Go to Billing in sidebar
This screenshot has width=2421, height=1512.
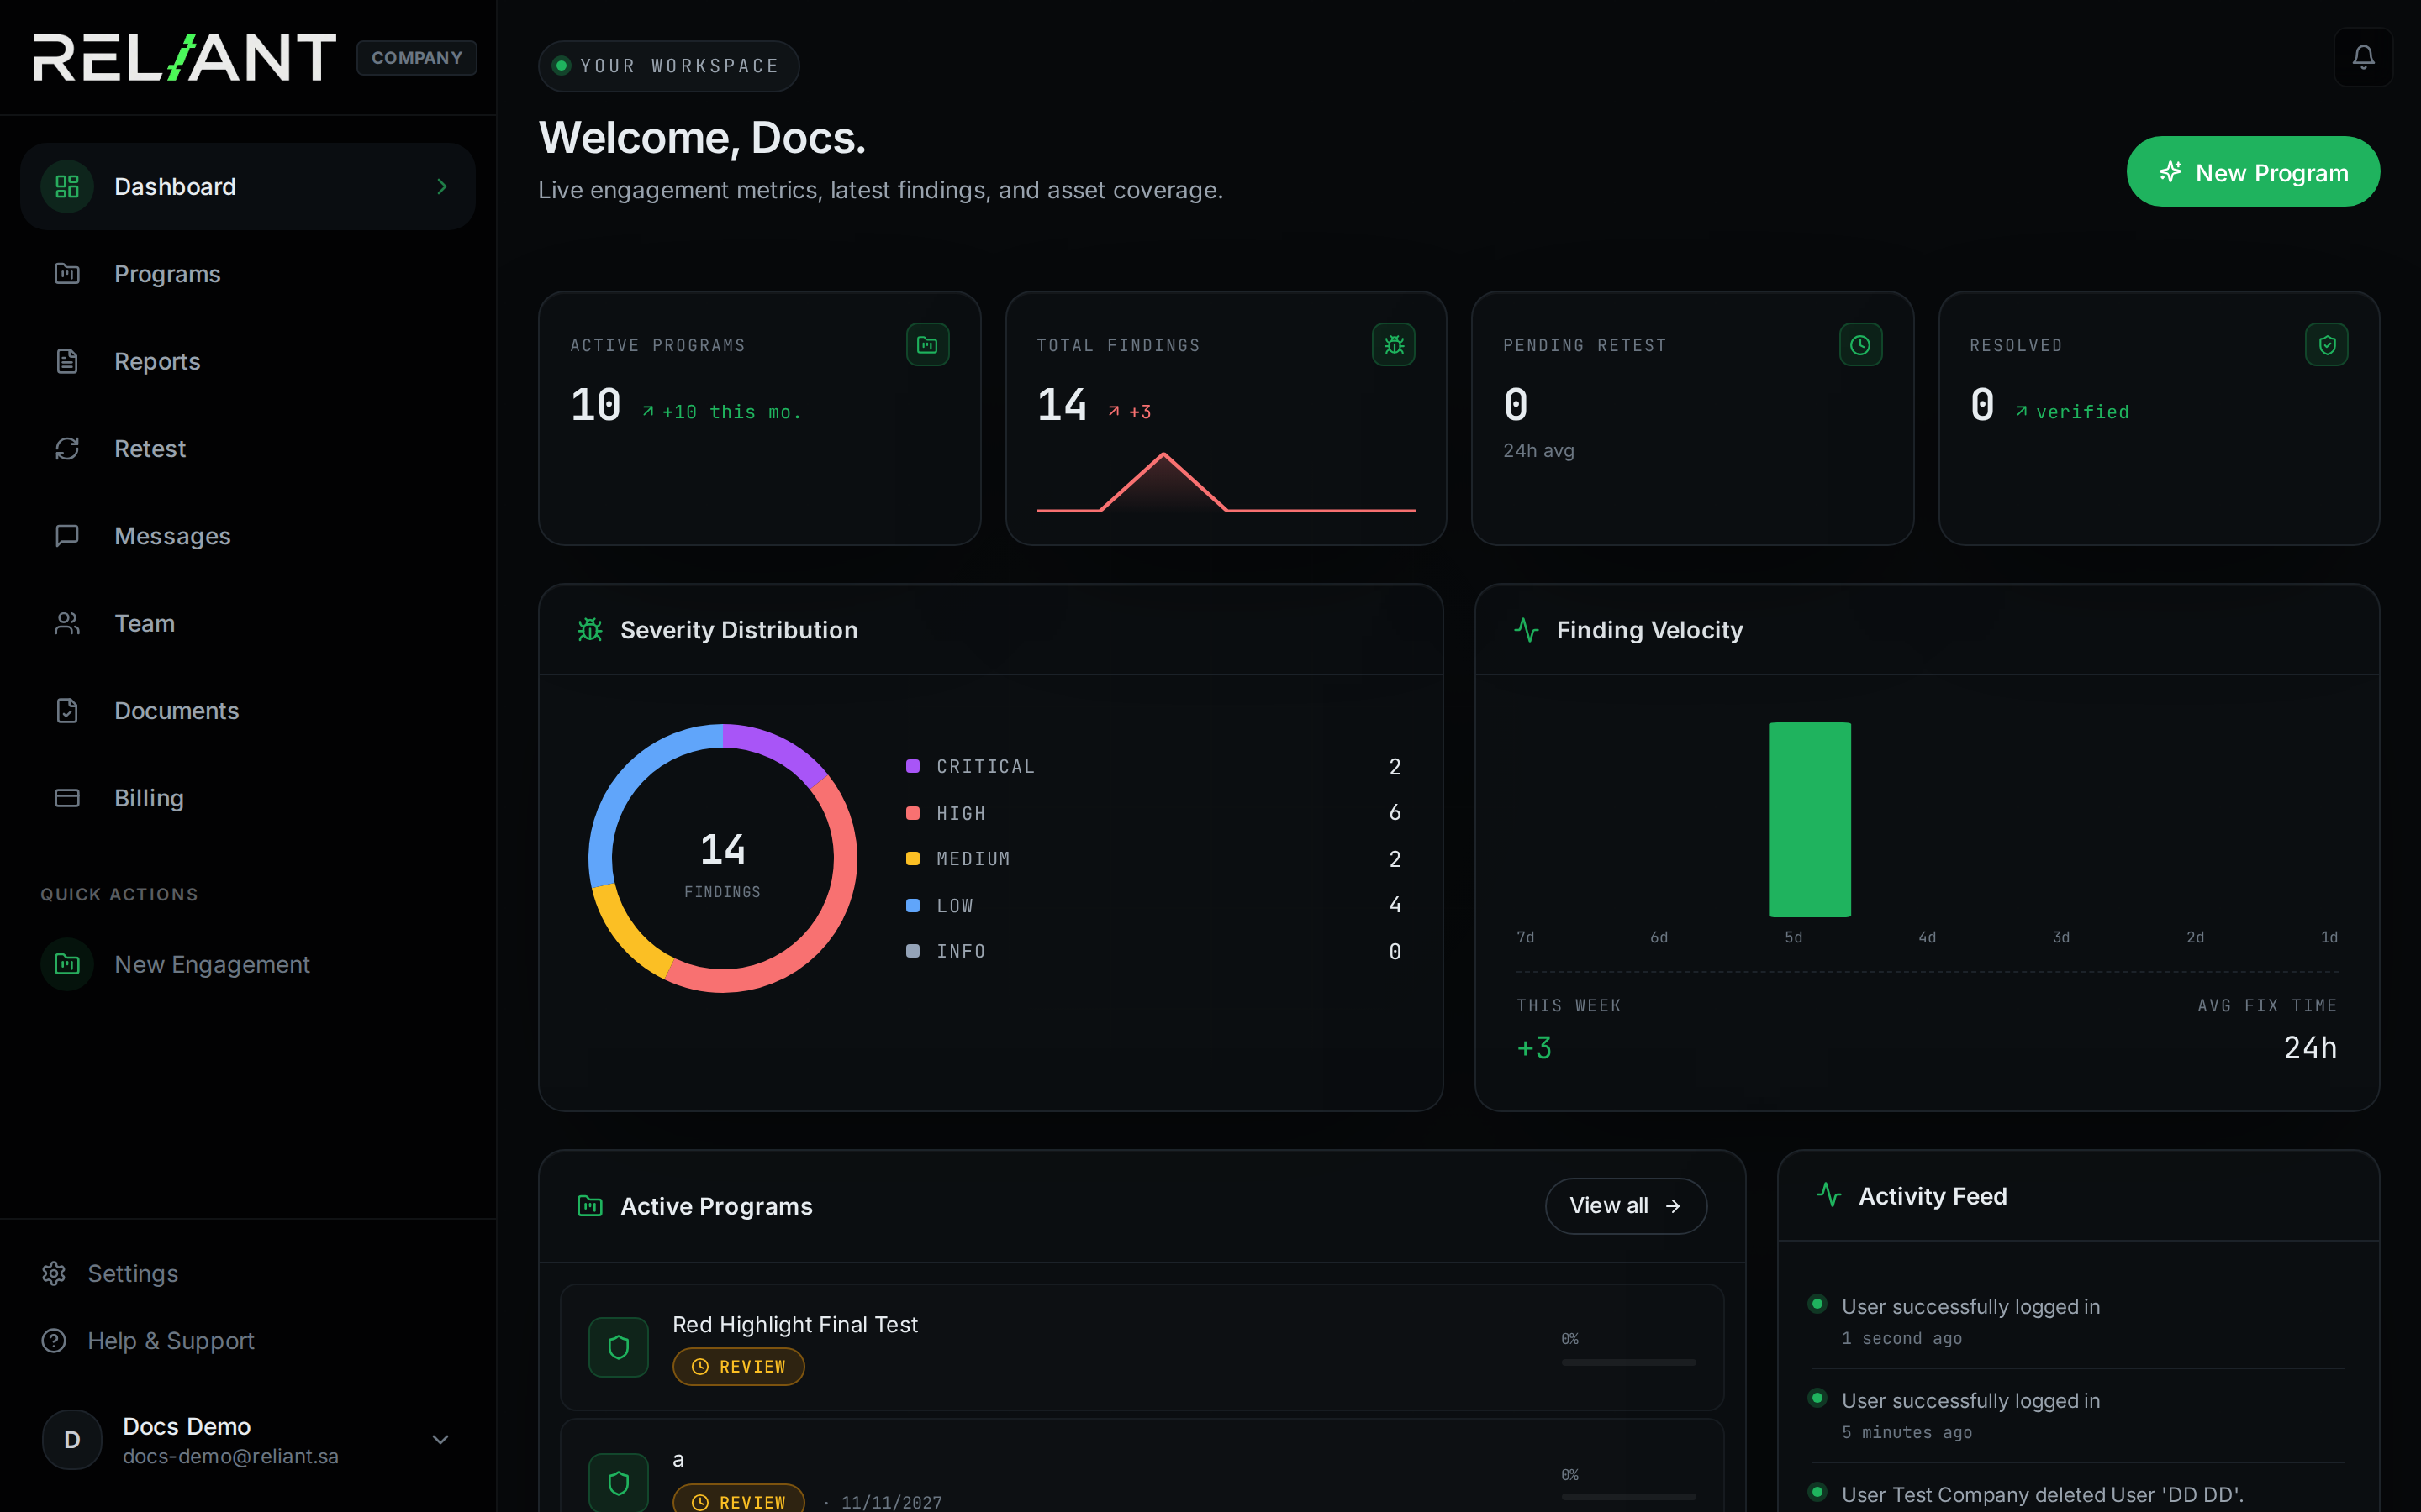(x=247, y=797)
